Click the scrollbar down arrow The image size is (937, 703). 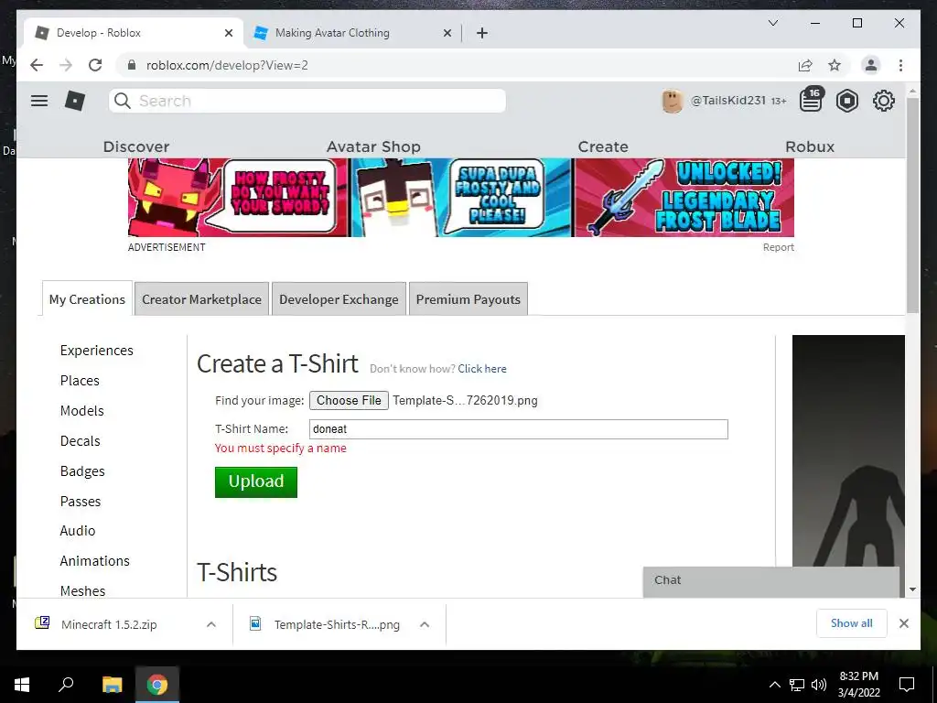point(912,589)
